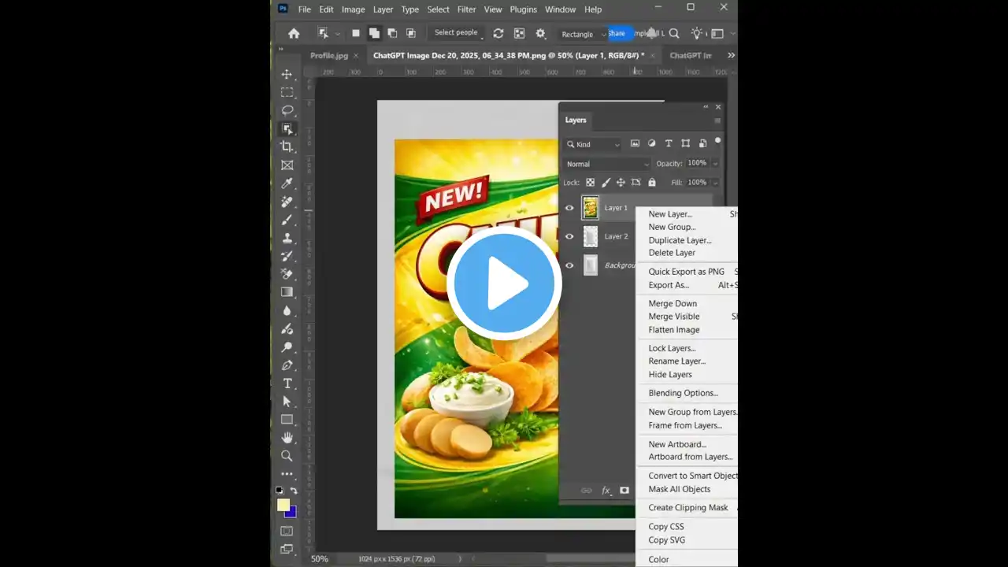Open the Normal blend mode dropdown

[607, 164]
